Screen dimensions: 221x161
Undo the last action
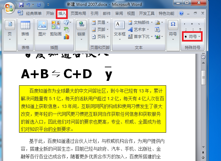click(x=28, y=5)
